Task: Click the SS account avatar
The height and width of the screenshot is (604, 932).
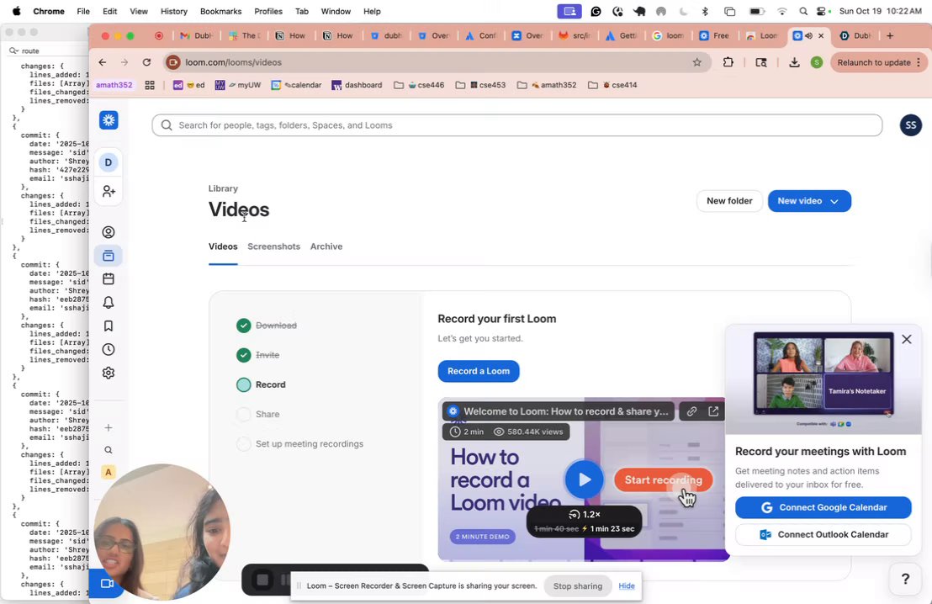Action: point(911,125)
